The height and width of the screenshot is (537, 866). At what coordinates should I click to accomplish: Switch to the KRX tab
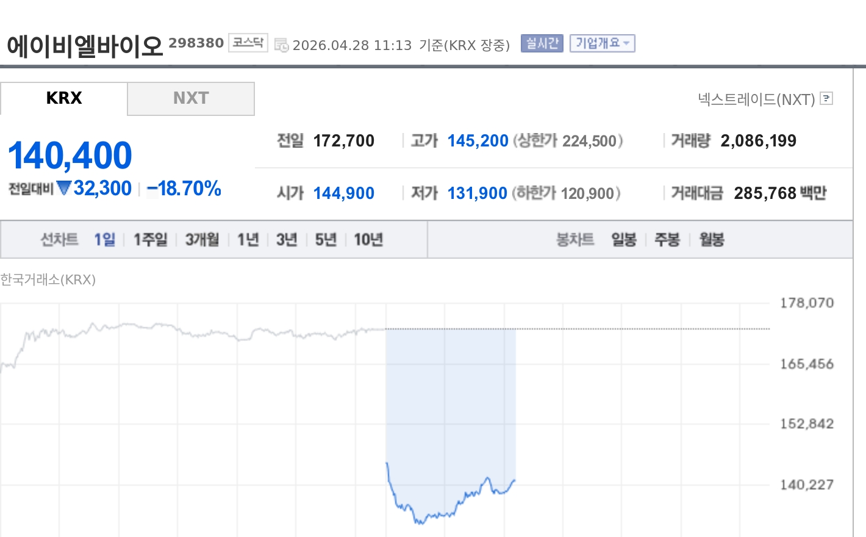64,98
